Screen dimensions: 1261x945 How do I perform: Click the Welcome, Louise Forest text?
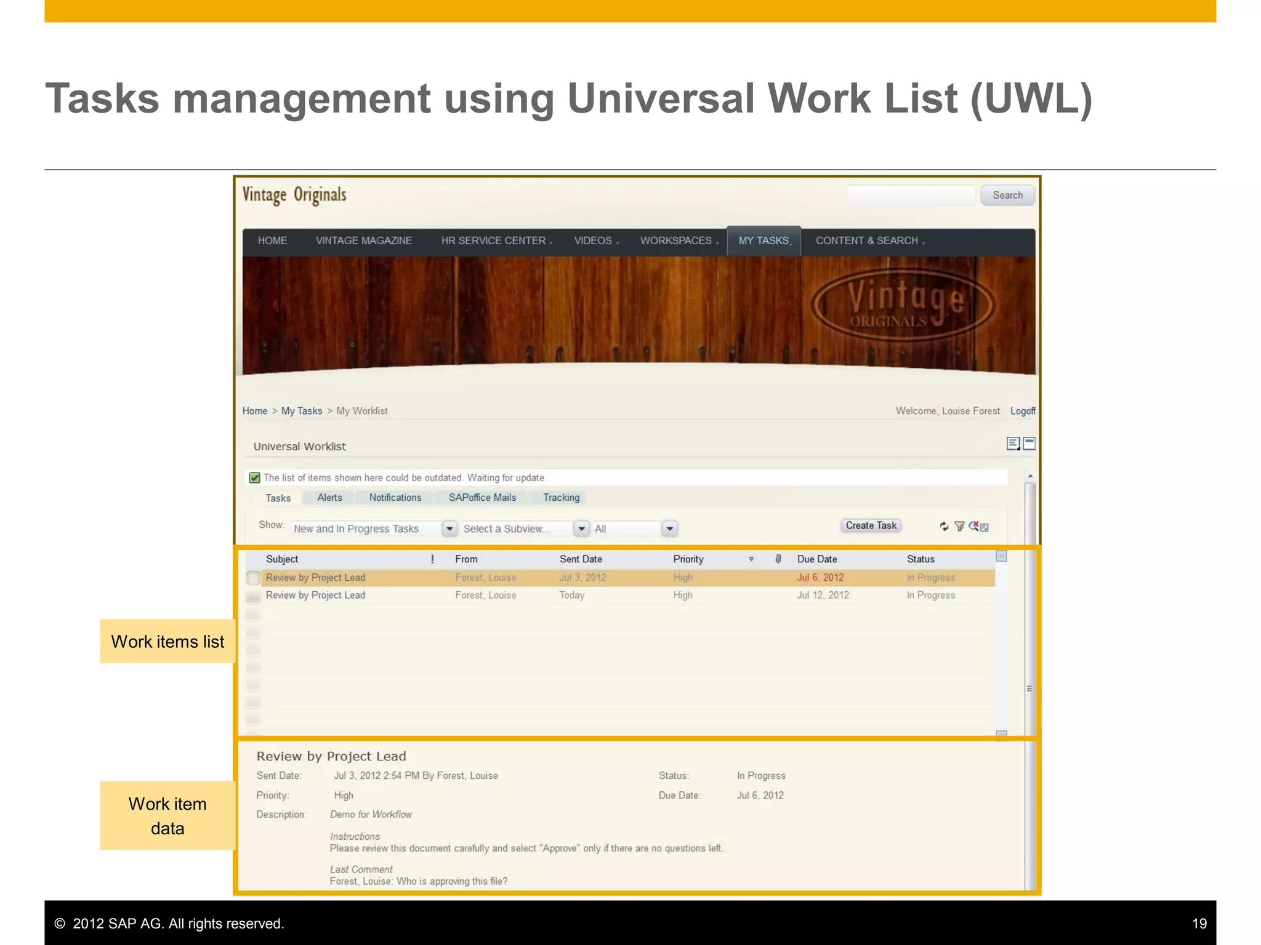tap(948, 411)
